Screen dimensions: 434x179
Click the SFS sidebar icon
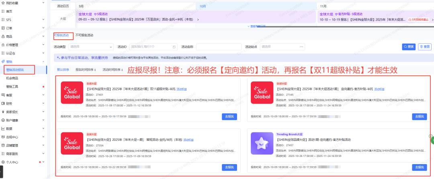click(x=3, y=20)
